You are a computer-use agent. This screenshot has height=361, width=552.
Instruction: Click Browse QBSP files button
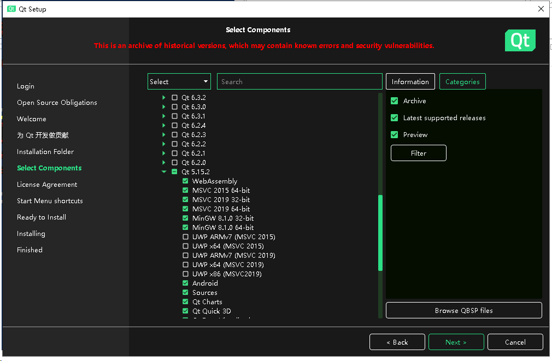(463, 310)
